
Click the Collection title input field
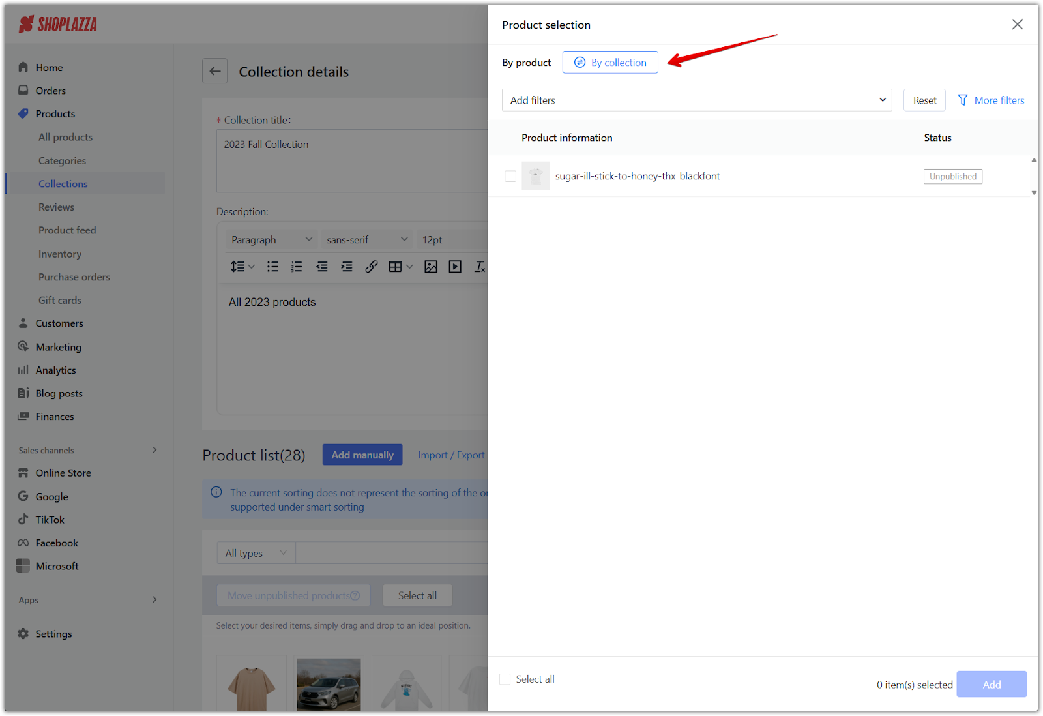click(x=352, y=160)
